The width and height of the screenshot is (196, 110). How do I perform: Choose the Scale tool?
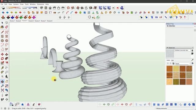(2, 63)
